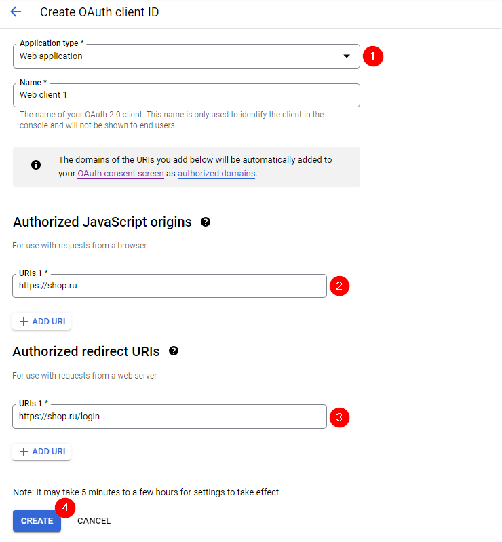Click the red number 3 marker
The width and height of the screenshot is (502, 542).
click(x=339, y=417)
